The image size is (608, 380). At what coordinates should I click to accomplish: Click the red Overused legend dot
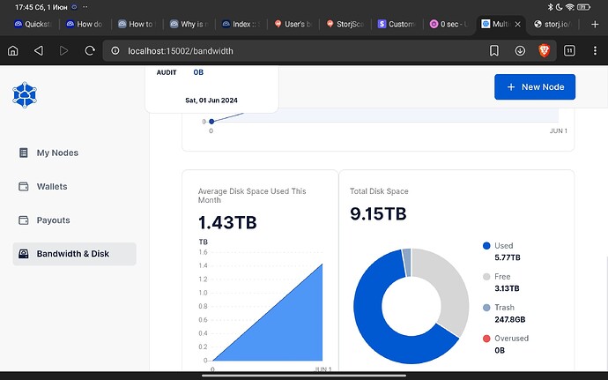tap(486, 339)
